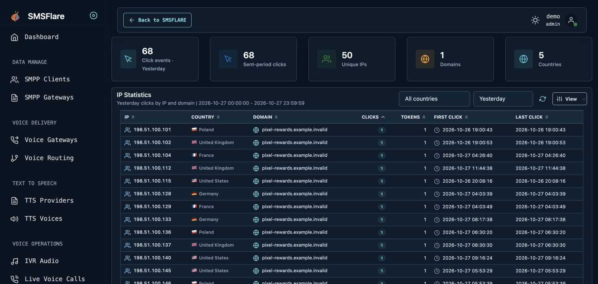The height and width of the screenshot is (284, 598).
Task: Open the All countries filter dropdown
Action: (x=434, y=99)
